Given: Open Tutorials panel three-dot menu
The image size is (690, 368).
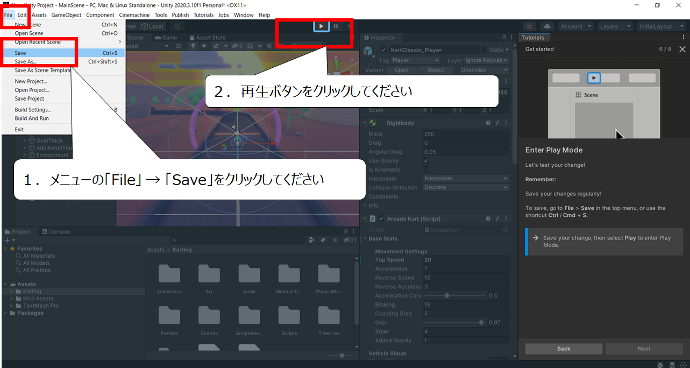Looking at the screenshot, I should (x=685, y=38).
